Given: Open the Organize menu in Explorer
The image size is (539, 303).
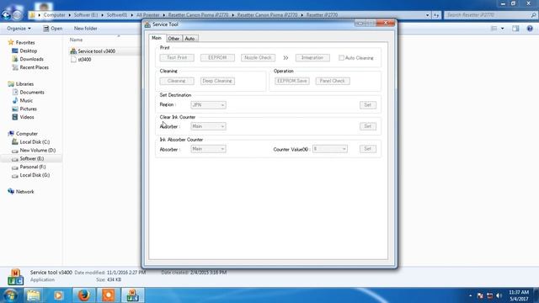Looking at the screenshot, I should click(19, 29).
